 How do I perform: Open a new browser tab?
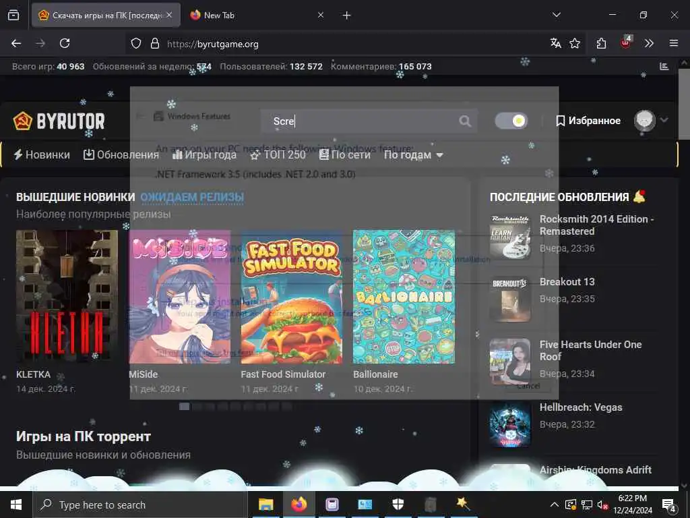[347, 16]
